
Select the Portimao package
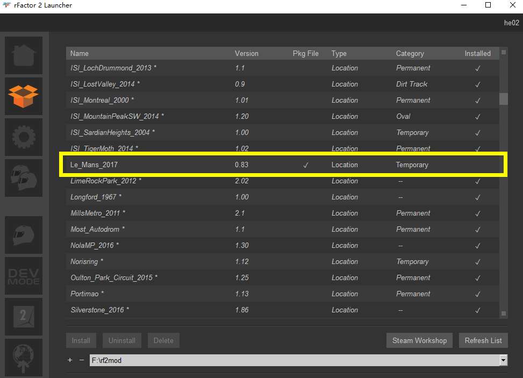(283, 294)
